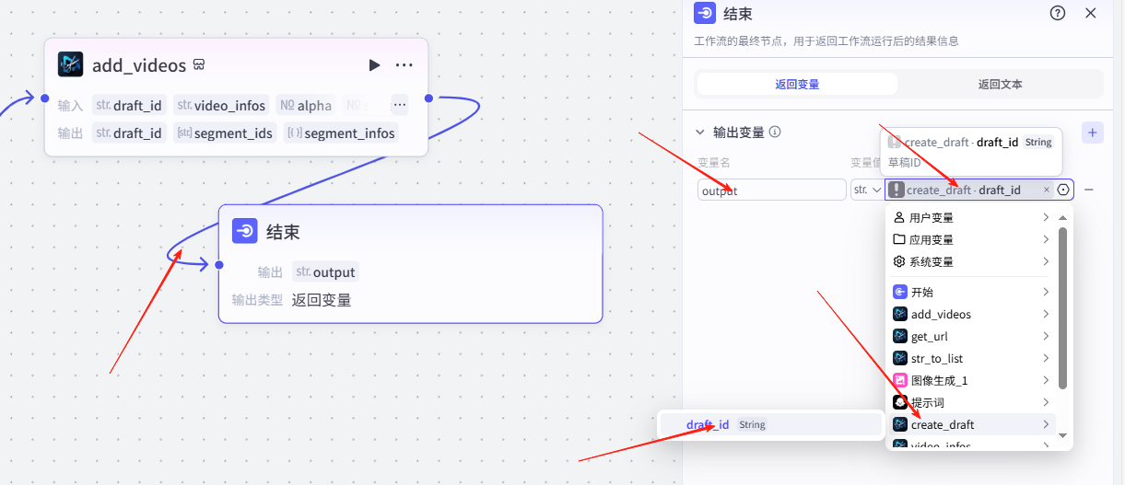The width and height of the screenshot is (1125, 485).
Task: Add a new output variable with plus
Action: [x=1092, y=133]
